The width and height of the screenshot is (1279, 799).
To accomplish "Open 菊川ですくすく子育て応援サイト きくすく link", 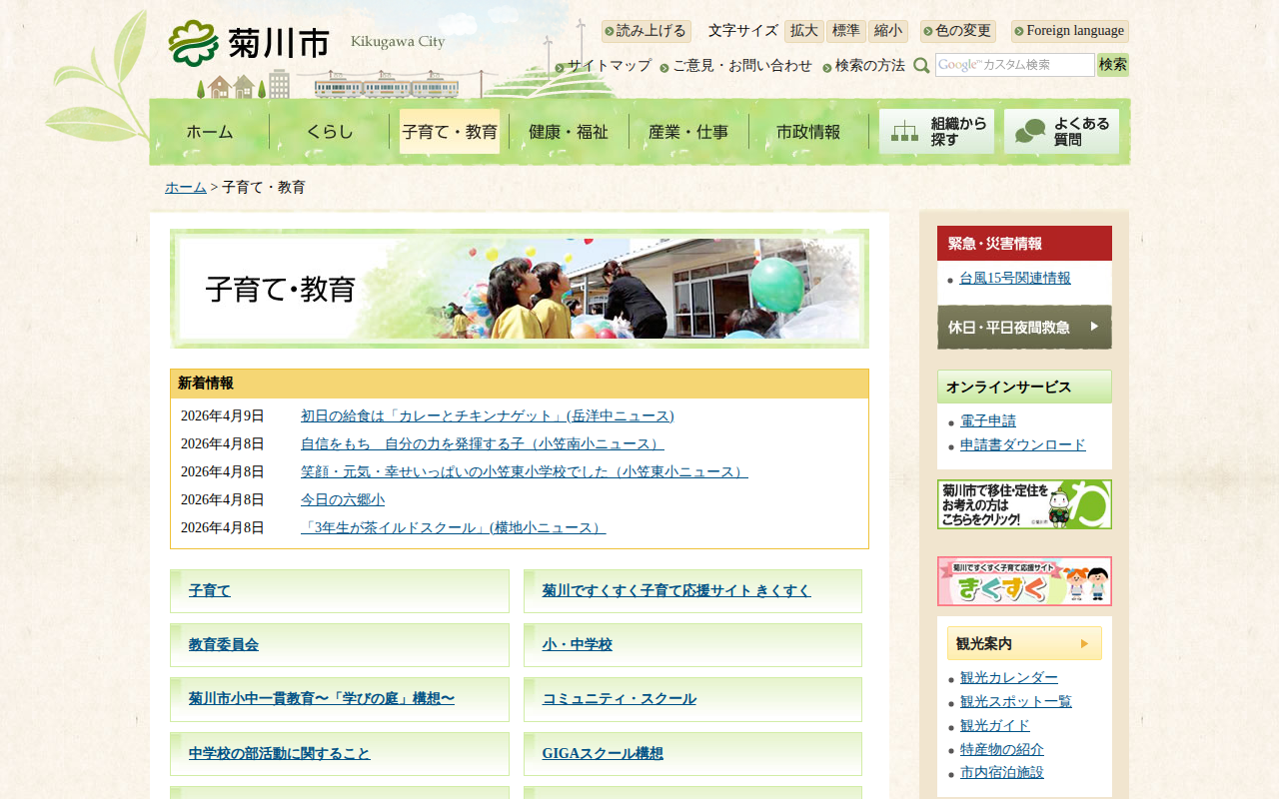I will click(x=676, y=591).
